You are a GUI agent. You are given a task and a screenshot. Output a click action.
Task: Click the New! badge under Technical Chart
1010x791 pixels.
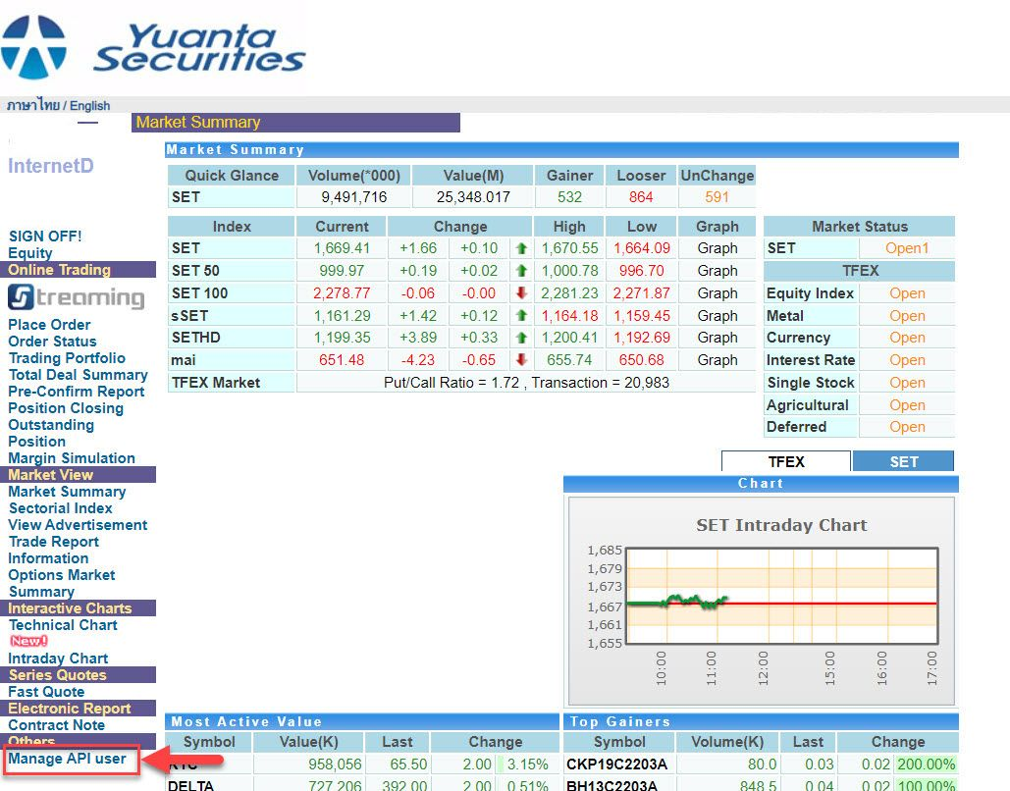pyautogui.click(x=28, y=641)
